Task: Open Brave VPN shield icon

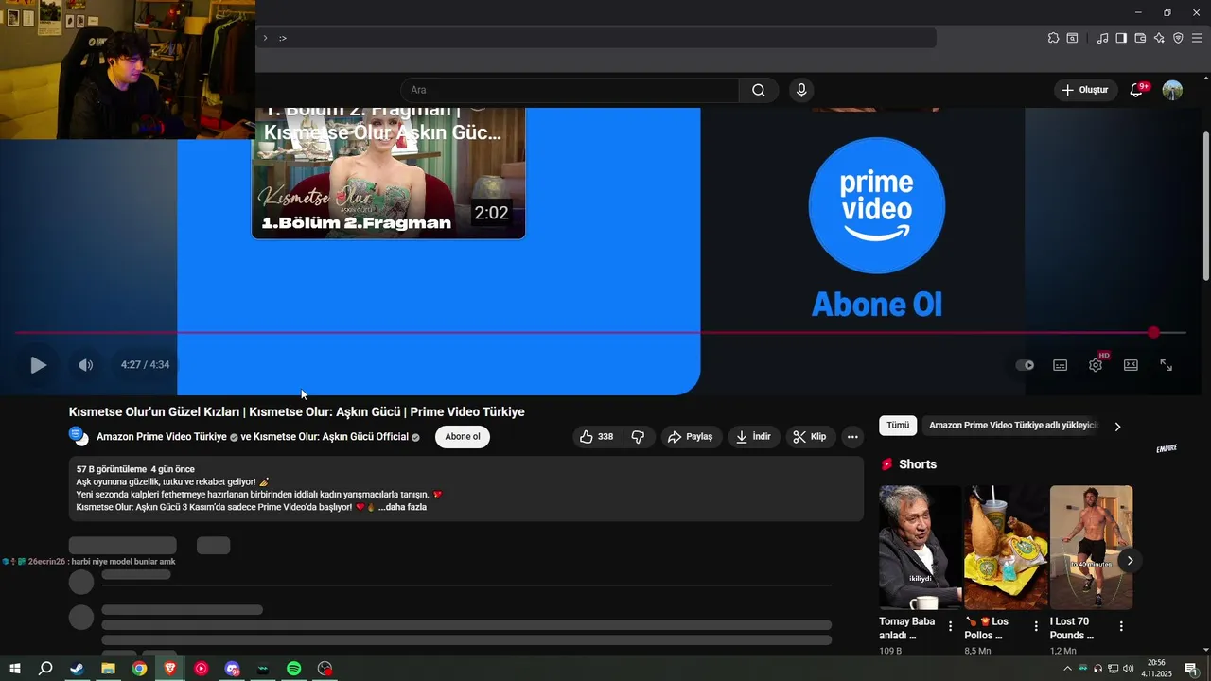Action: click(1178, 38)
